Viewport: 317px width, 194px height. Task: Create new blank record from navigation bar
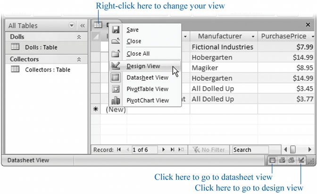click(181, 150)
